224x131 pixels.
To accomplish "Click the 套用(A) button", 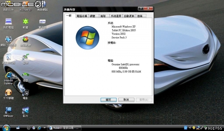I will point(144,100).
